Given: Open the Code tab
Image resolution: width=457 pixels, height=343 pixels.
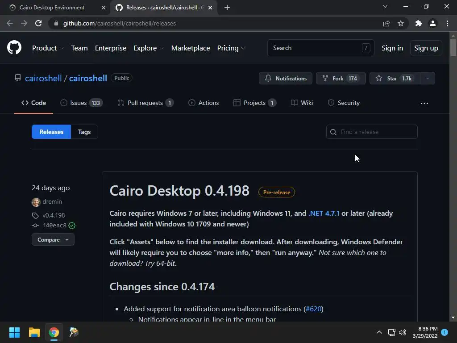Looking at the screenshot, I should point(33,103).
